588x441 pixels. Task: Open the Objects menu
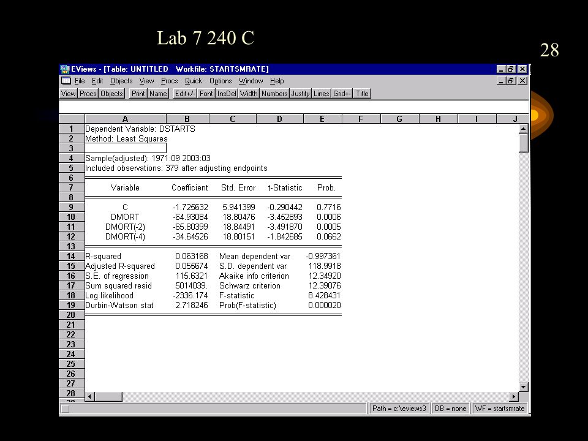pyautogui.click(x=121, y=81)
